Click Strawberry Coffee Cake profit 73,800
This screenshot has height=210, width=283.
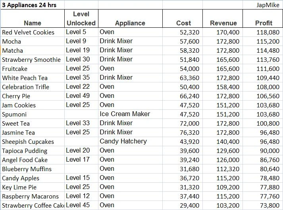(263, 205)
